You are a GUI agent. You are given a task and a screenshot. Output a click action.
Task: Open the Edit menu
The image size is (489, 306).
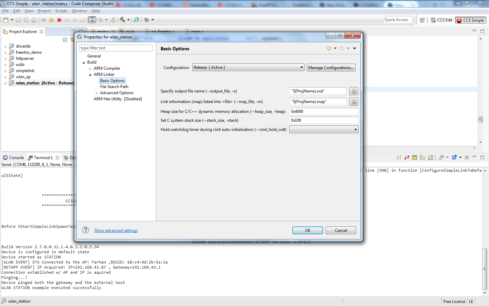[x=17, y=11]
